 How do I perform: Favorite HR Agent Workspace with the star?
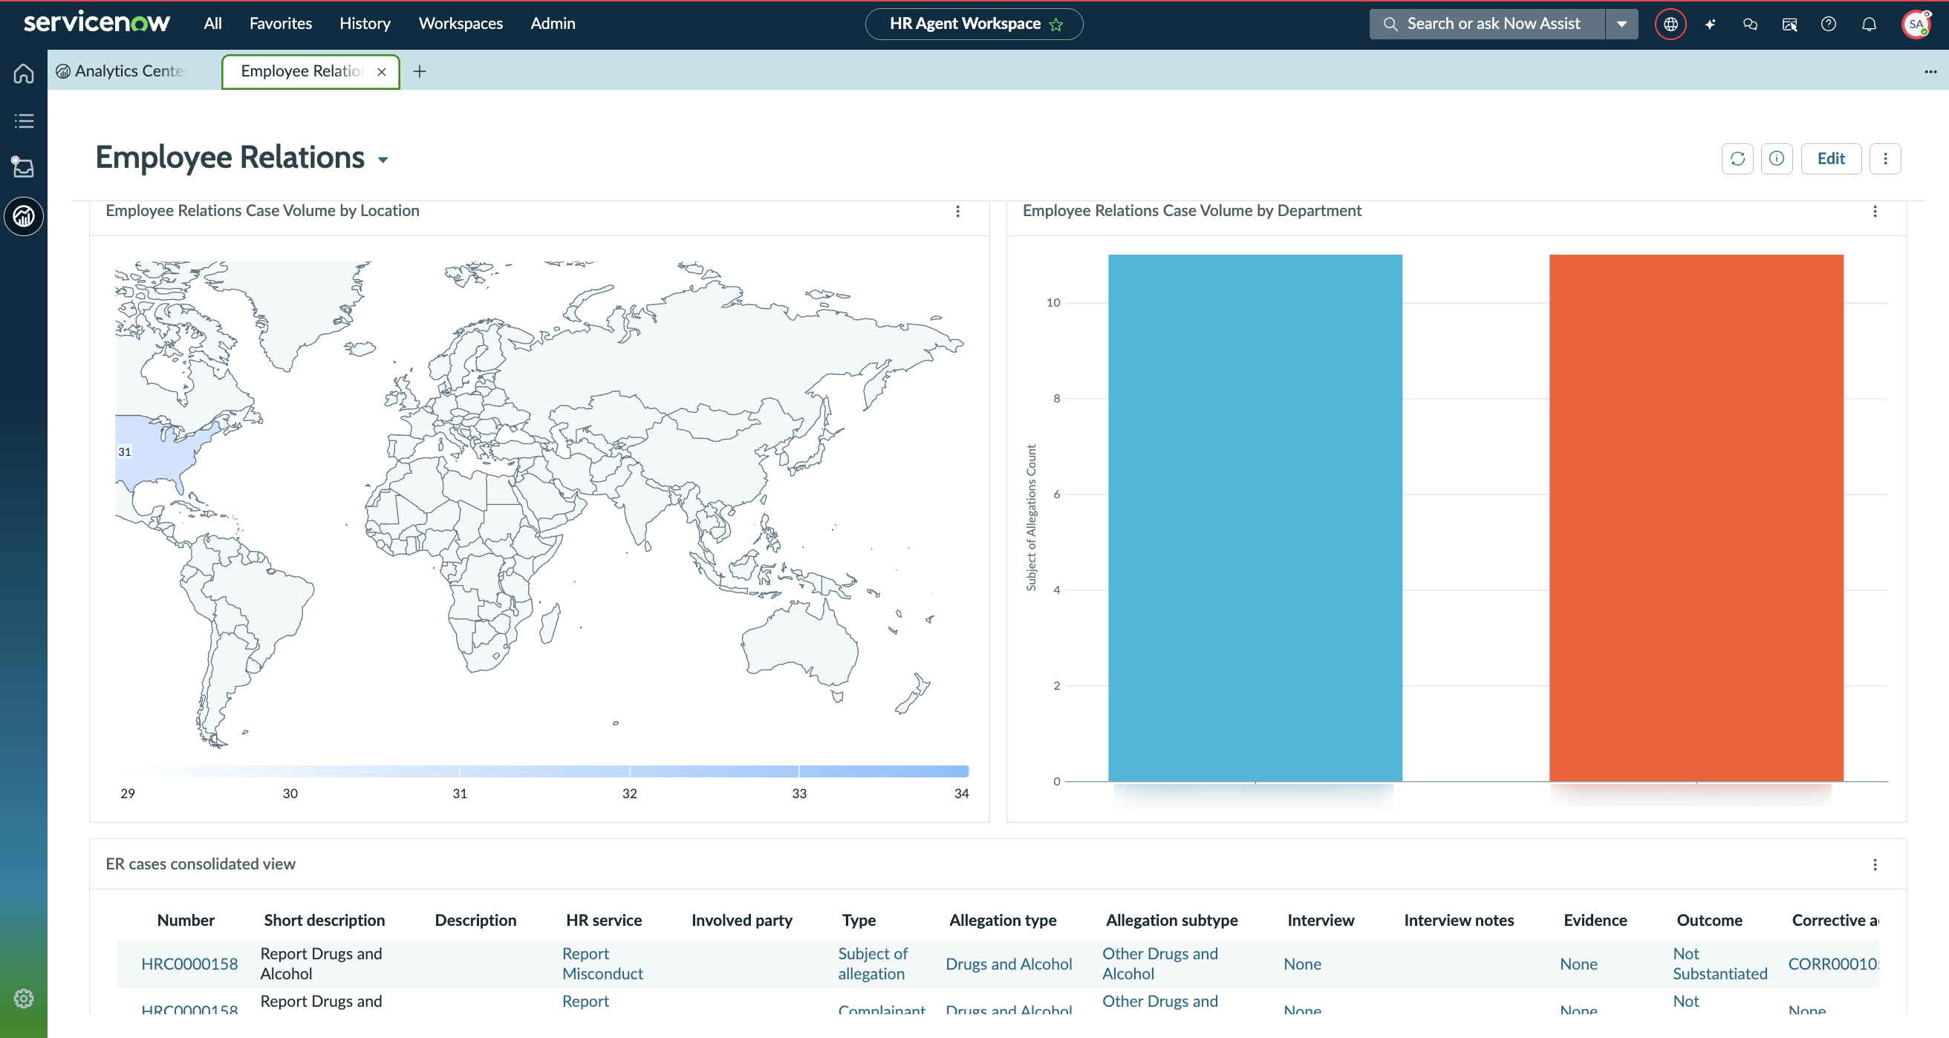pyautogui.click(x=1056, y=25)
